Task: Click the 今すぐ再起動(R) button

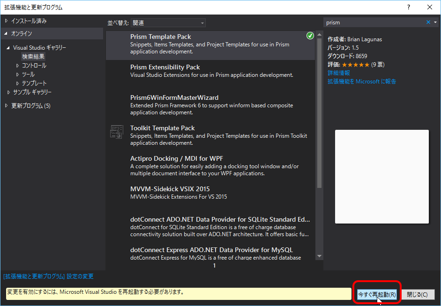Action: [377, 294]
